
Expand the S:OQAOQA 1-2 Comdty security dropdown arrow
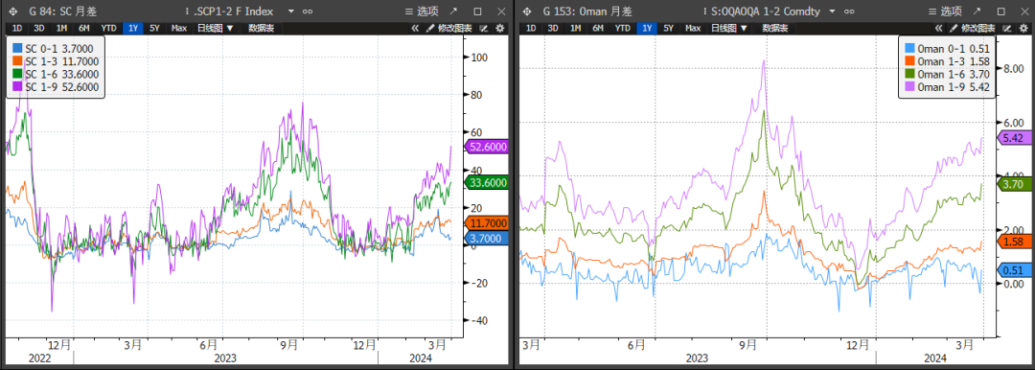[x=832, y=12]
